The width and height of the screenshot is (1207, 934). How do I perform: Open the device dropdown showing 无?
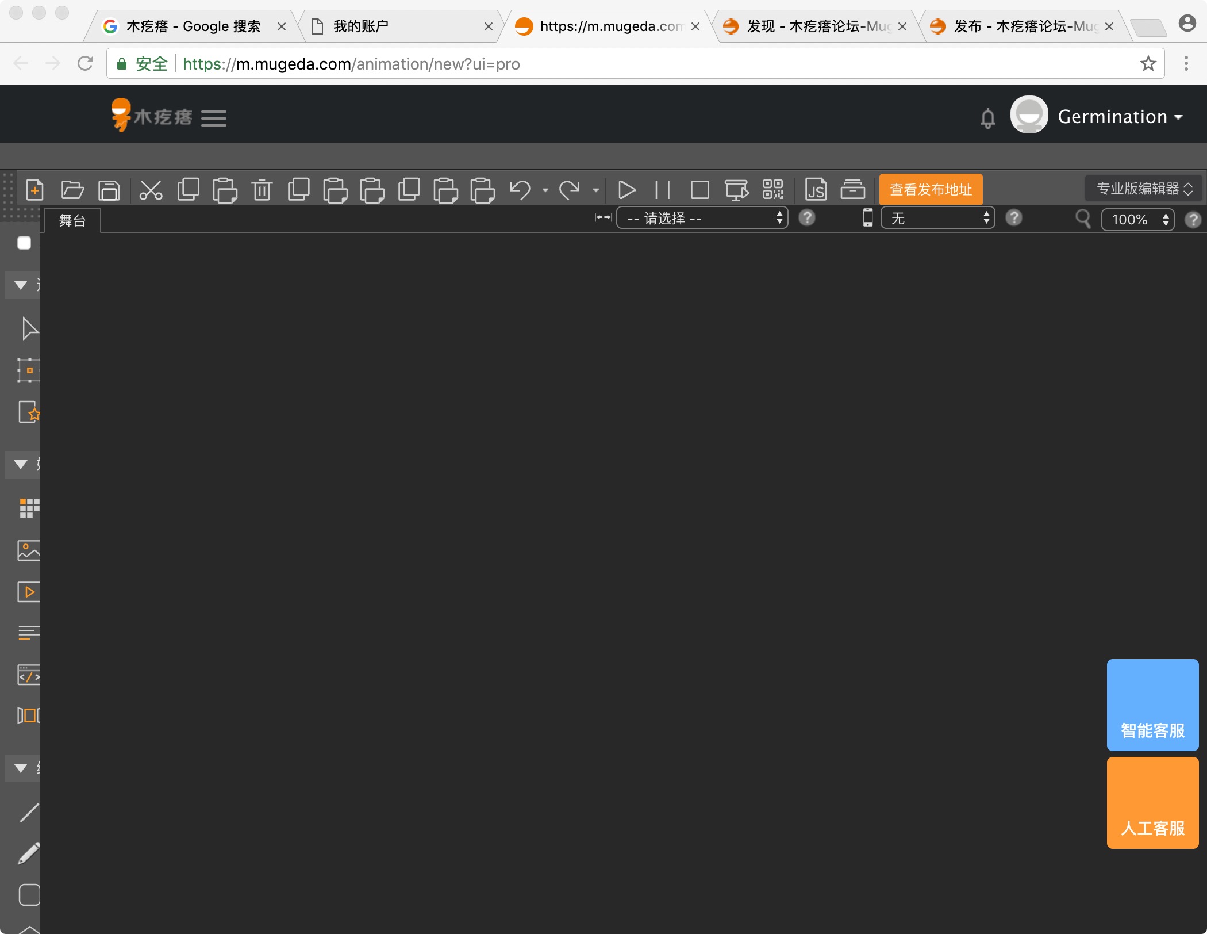pyautogui.click(x=937, y=218)
